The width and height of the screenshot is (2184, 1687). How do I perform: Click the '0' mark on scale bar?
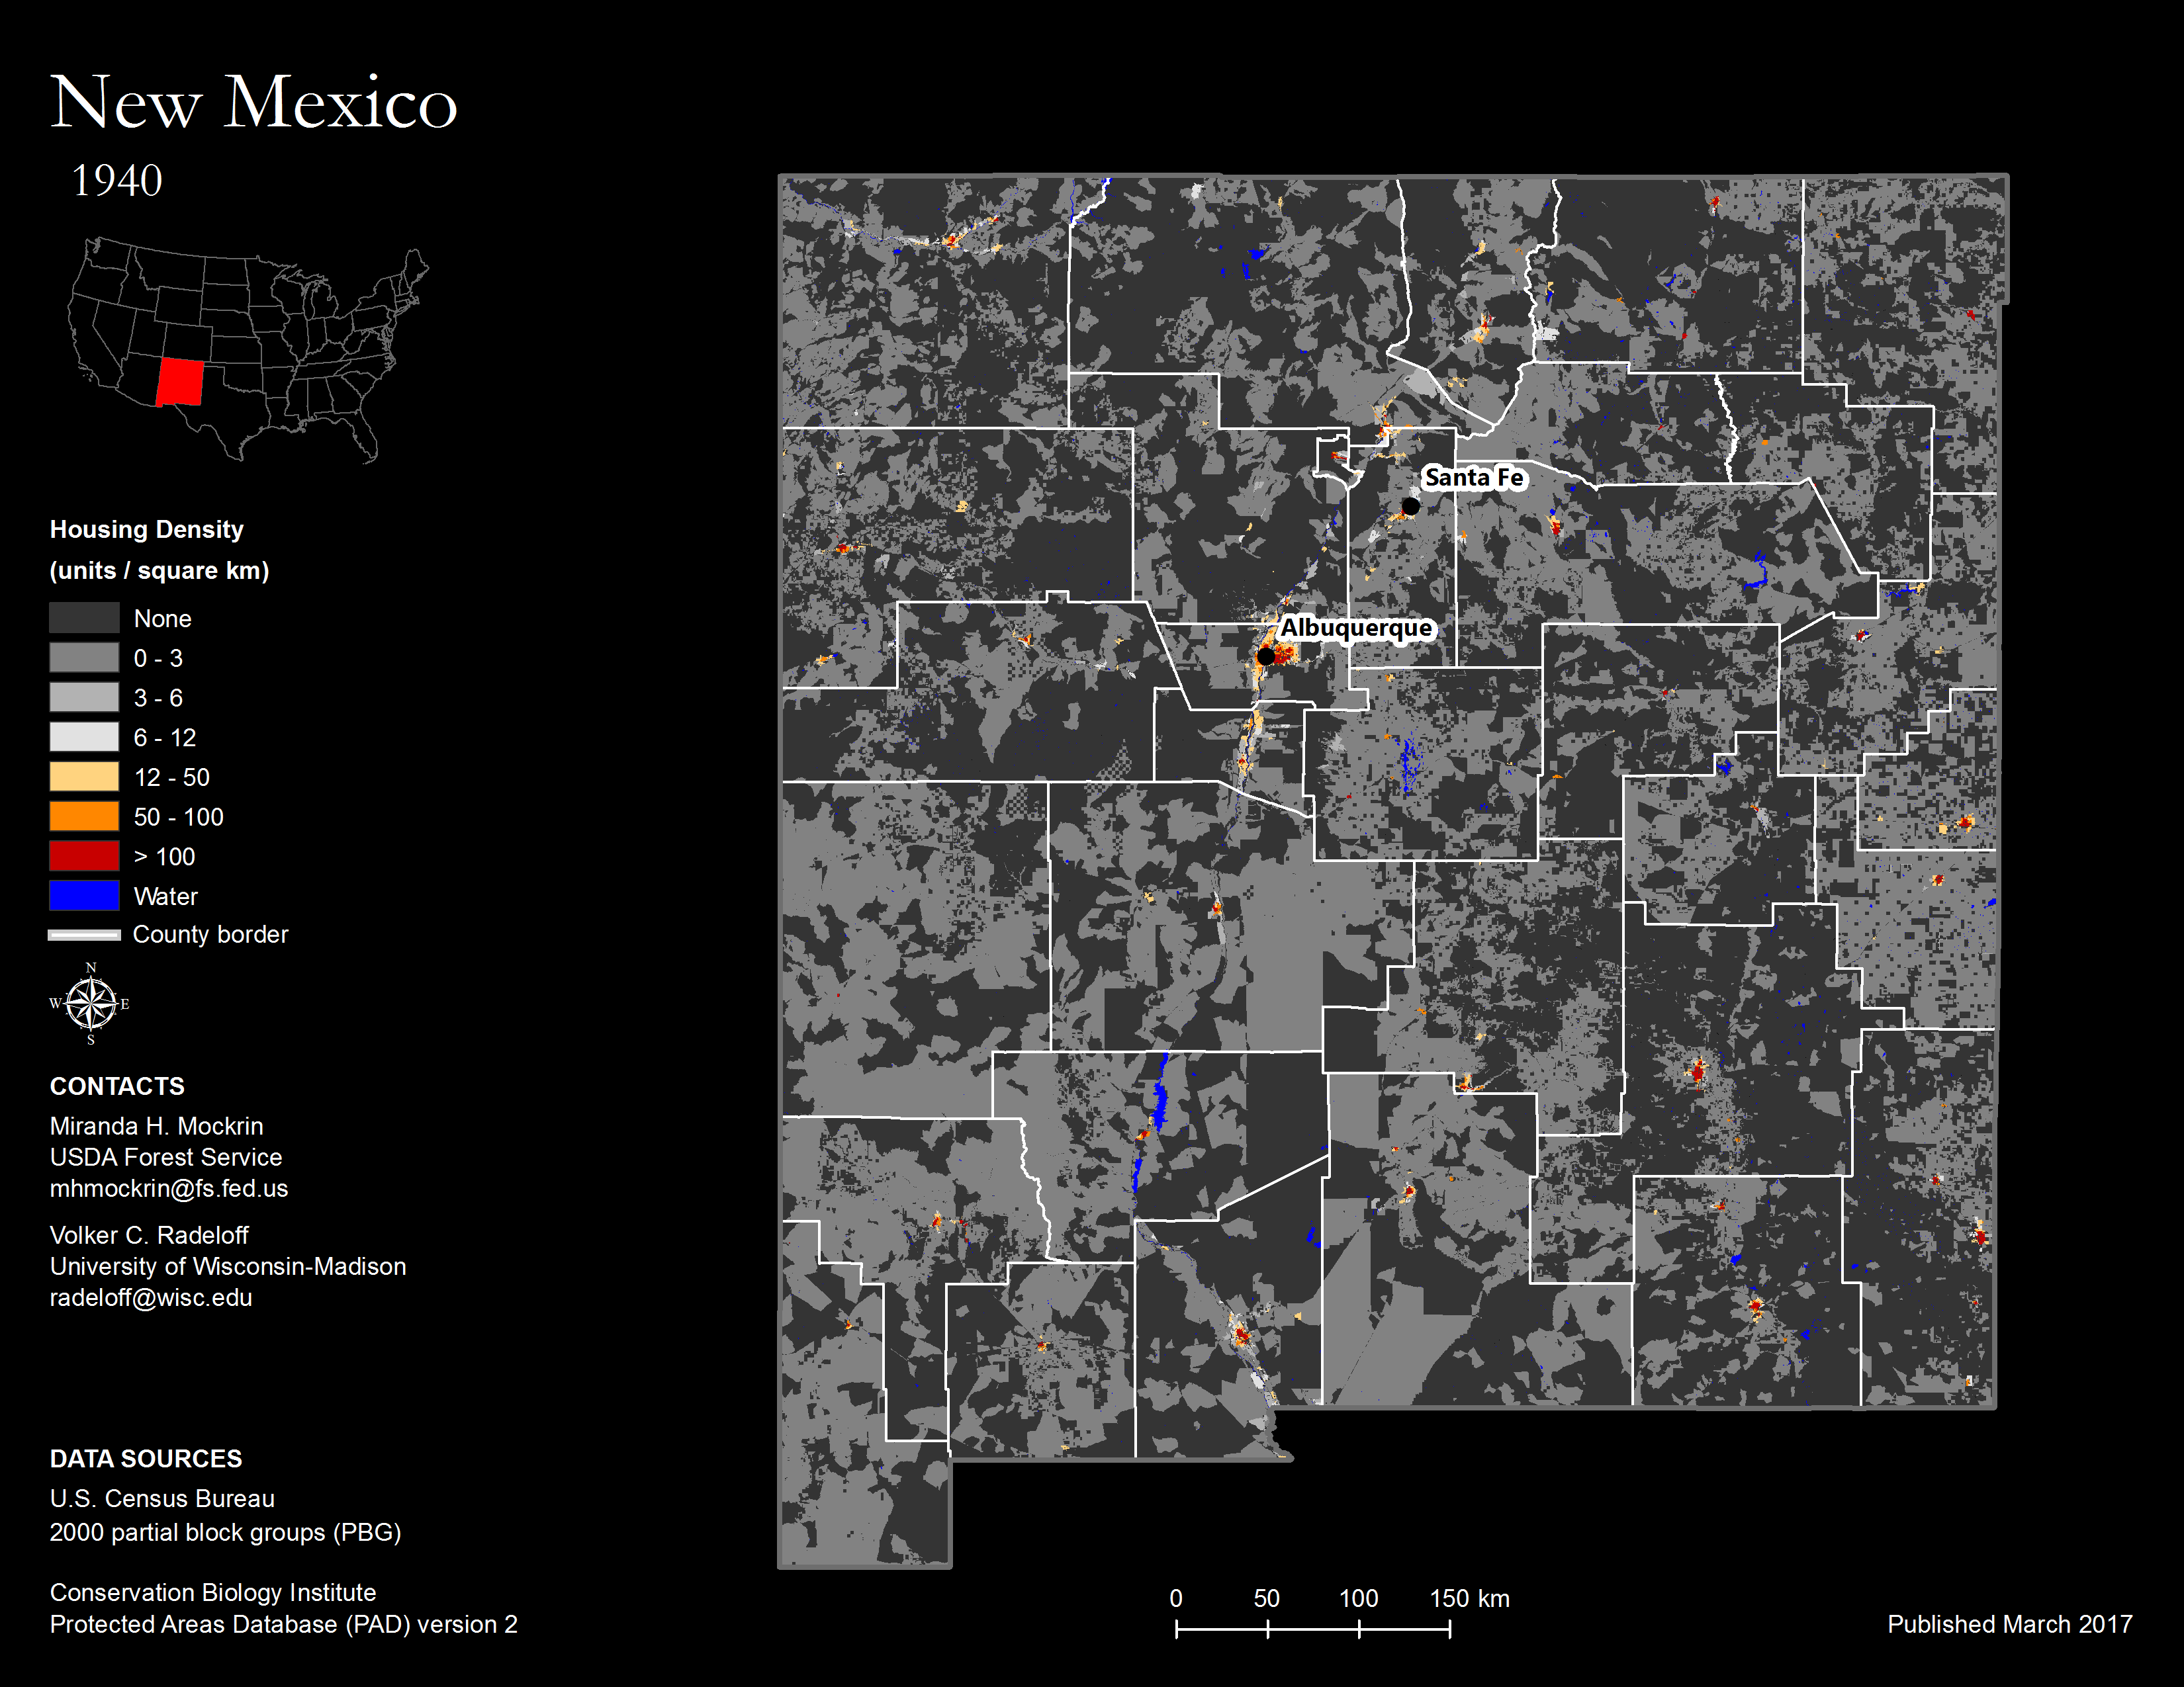click(x=1176, y=1599)
